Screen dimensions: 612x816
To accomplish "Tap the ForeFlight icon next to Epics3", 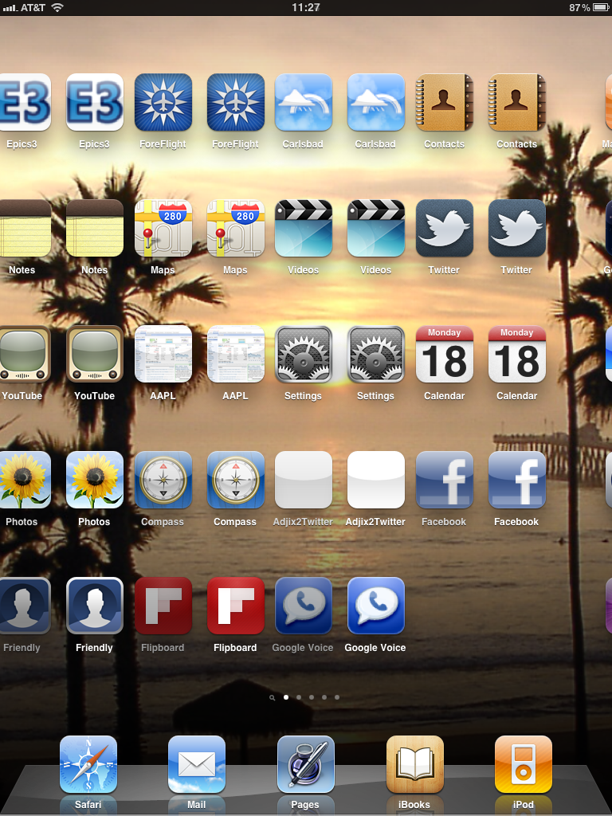I will click(x=163, y=102).
